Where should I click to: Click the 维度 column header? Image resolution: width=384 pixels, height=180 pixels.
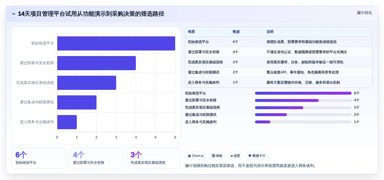click(x=191, y=32)
